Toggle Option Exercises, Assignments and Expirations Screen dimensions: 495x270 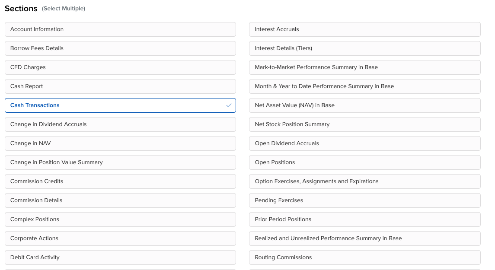point(364,181)
